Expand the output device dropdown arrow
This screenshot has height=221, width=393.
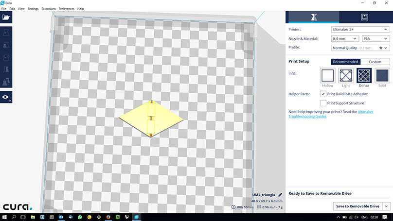[x=386, y=206]
